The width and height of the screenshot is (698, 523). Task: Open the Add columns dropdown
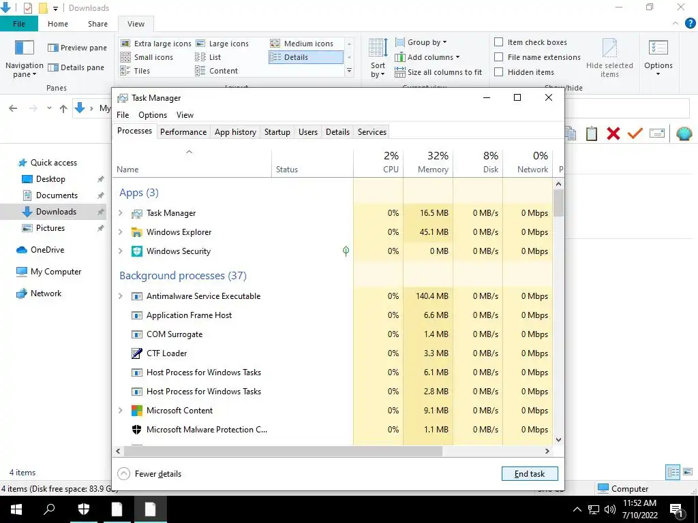(x=427, y=57)
